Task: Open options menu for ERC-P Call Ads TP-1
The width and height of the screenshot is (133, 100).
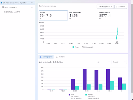Action: pos(32,12)
